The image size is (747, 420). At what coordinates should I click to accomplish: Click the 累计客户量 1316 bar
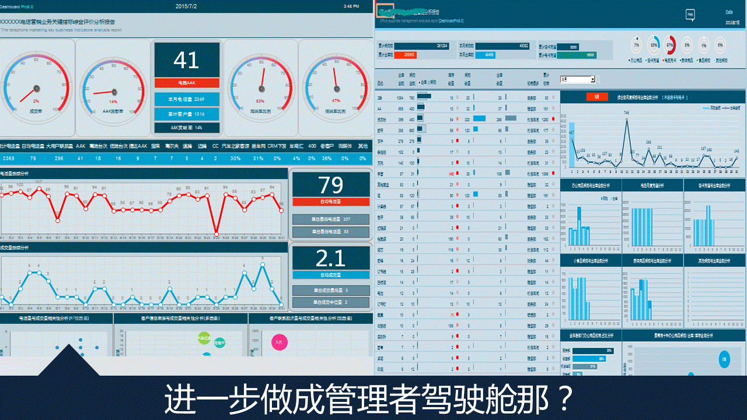click(x=187, y=114)
